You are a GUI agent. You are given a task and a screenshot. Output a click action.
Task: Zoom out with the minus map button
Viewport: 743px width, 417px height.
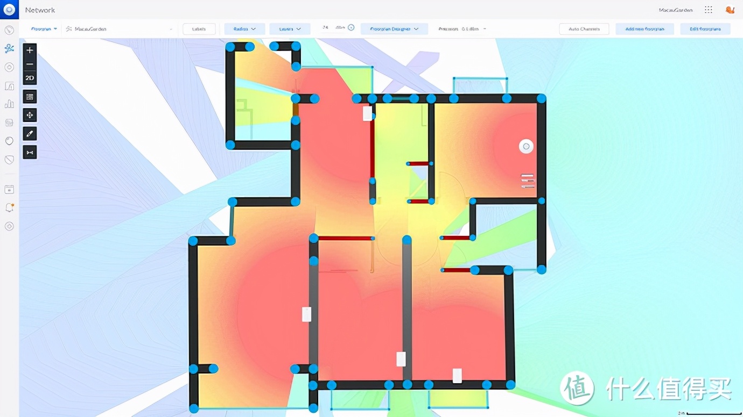[30, 64]
